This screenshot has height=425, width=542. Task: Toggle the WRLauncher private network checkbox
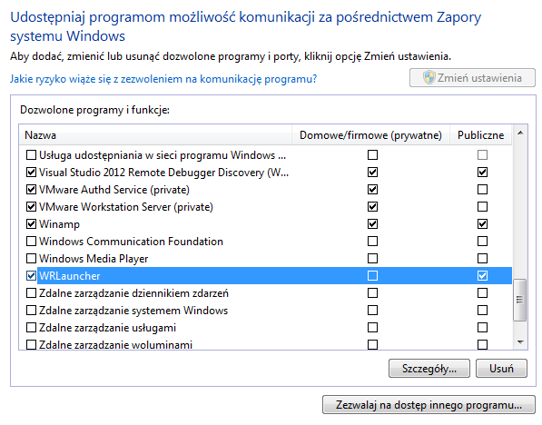pos(372,275)
